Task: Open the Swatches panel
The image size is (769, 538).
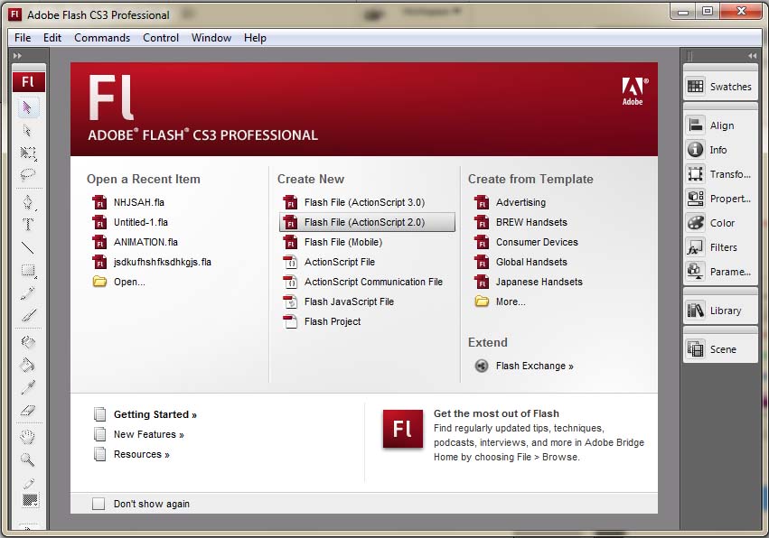Action: [x=720, y=87]
